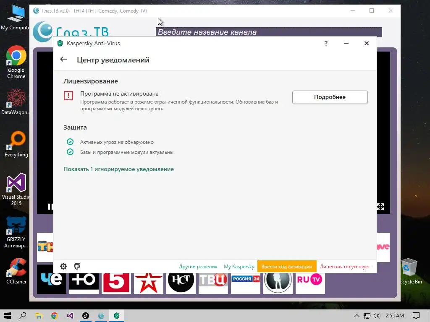Switch to Глаз.ТВ taskbar icon
Viewport: 430px width, 322px height.
(x=101, y=316)
